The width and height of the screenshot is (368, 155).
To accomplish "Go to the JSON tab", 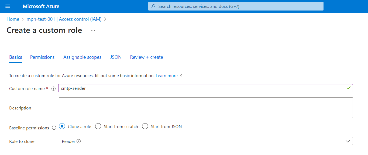I will 116,57.
